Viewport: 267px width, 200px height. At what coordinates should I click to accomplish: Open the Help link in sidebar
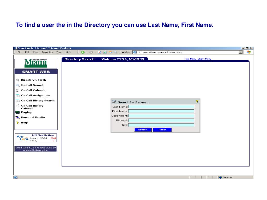click(x=24, y=123)
